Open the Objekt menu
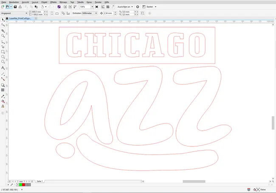The image size is (276, 193). [44, 2]
